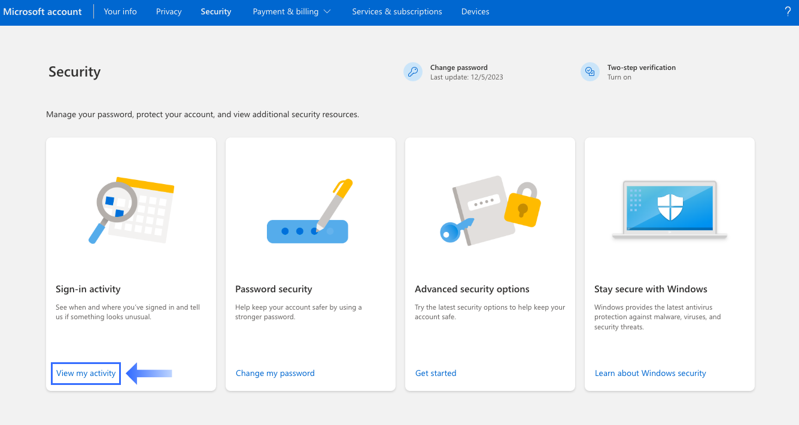Click the Change password key icon
The width and height of the screenshot is (799, 425).
(413, 72)
